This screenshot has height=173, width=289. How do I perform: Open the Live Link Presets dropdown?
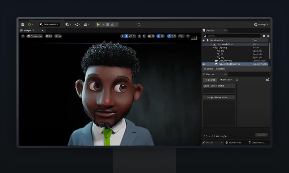[226, 80]
